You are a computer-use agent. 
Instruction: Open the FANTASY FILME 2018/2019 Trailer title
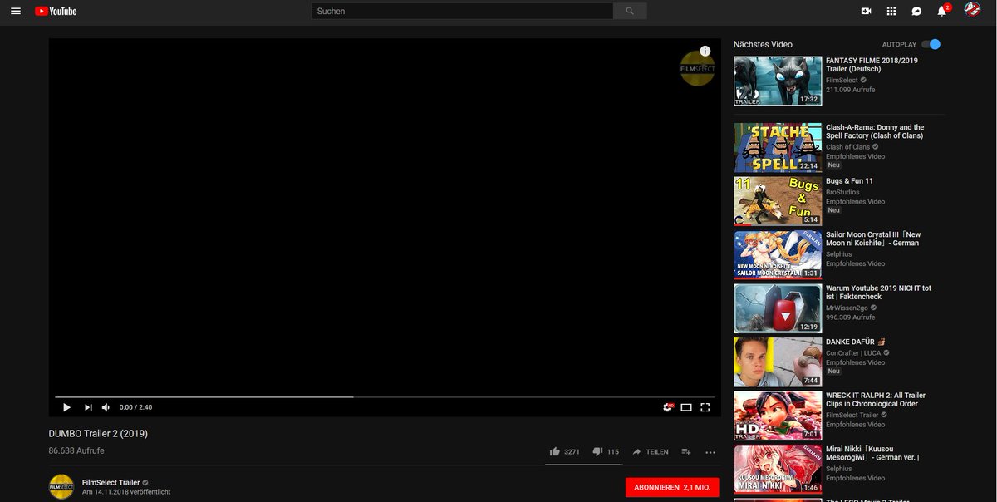[872, 64]
